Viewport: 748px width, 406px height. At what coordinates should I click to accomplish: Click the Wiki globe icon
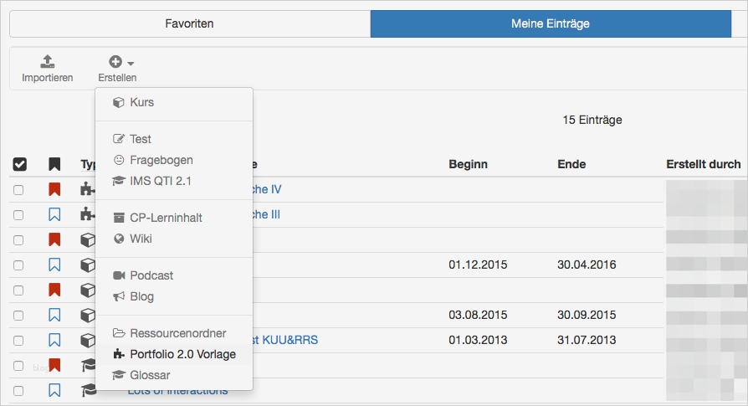coord(119,239)
